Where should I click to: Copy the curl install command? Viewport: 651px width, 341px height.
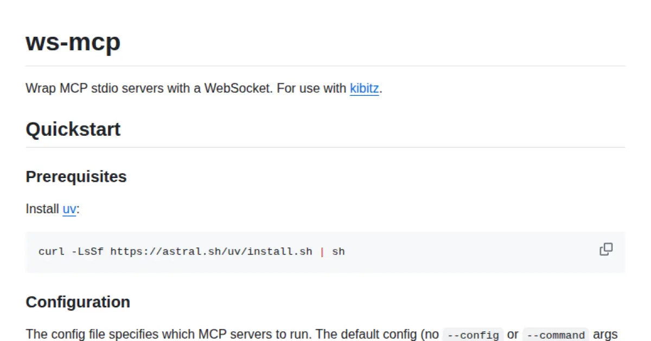[606, 250]
